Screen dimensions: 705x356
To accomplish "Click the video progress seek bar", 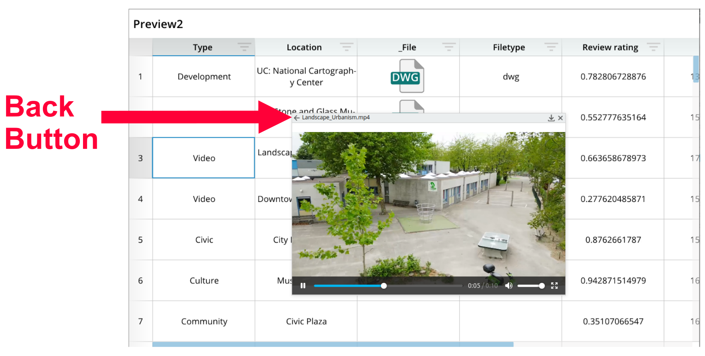I will (421, 286).
